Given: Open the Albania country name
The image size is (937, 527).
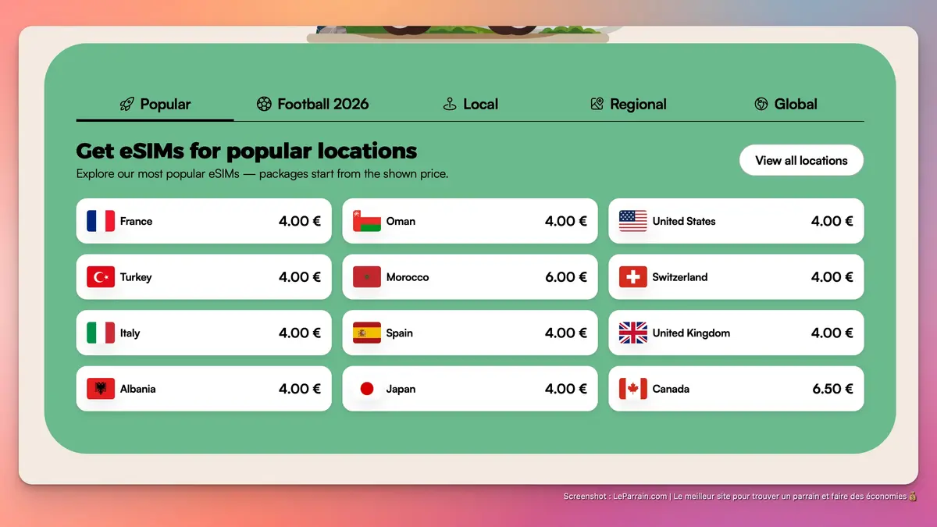Looking at the screenshot, I should (137, 389).
